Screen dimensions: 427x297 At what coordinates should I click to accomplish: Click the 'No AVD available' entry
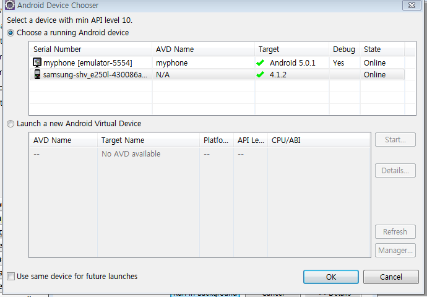tap(131, 154)
